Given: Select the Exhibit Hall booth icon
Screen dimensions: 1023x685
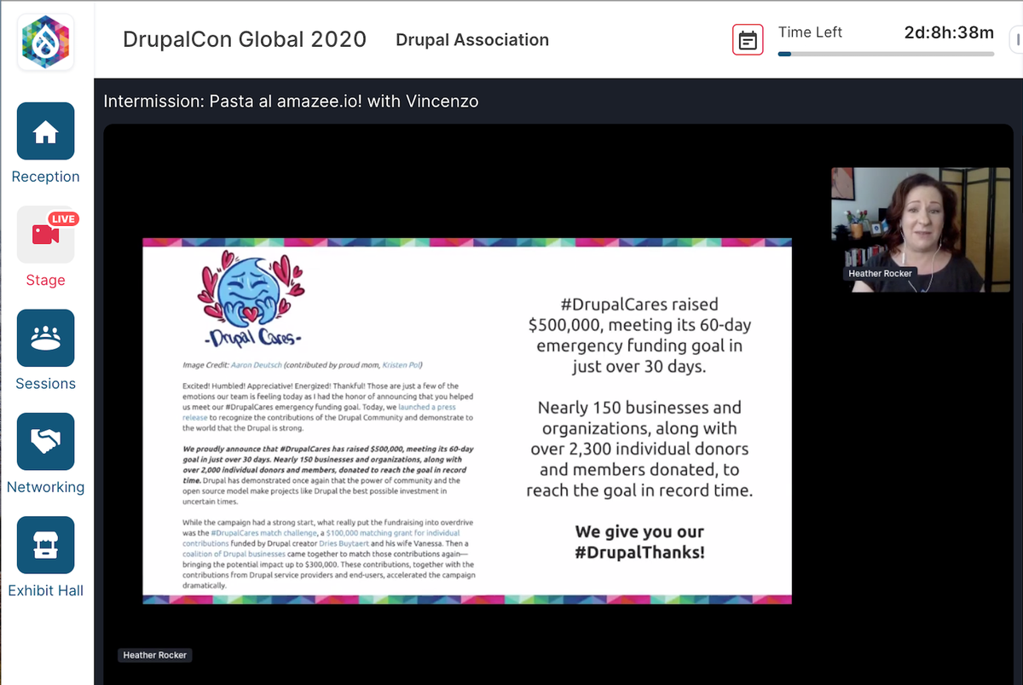Looking at the screenshot, I should pos(45,544).
